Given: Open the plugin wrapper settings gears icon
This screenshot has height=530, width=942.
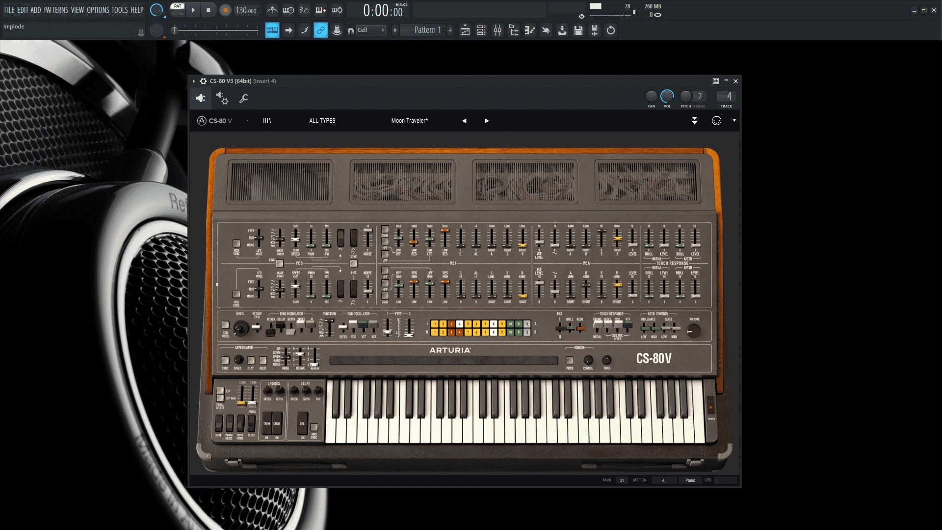Looking at the screenshot, I should click(222, 99).
